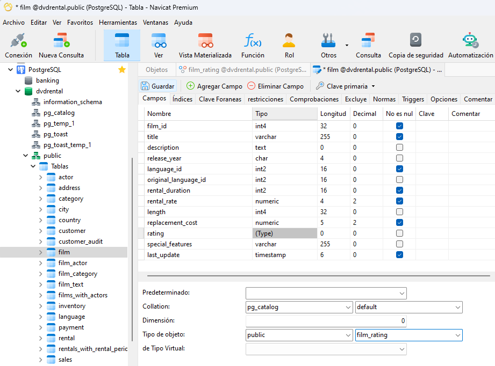Image resolution: width=495 pixels, height=366 pixels.
Task: Check No es nul for release_year
Action: [x=399, y=158]
